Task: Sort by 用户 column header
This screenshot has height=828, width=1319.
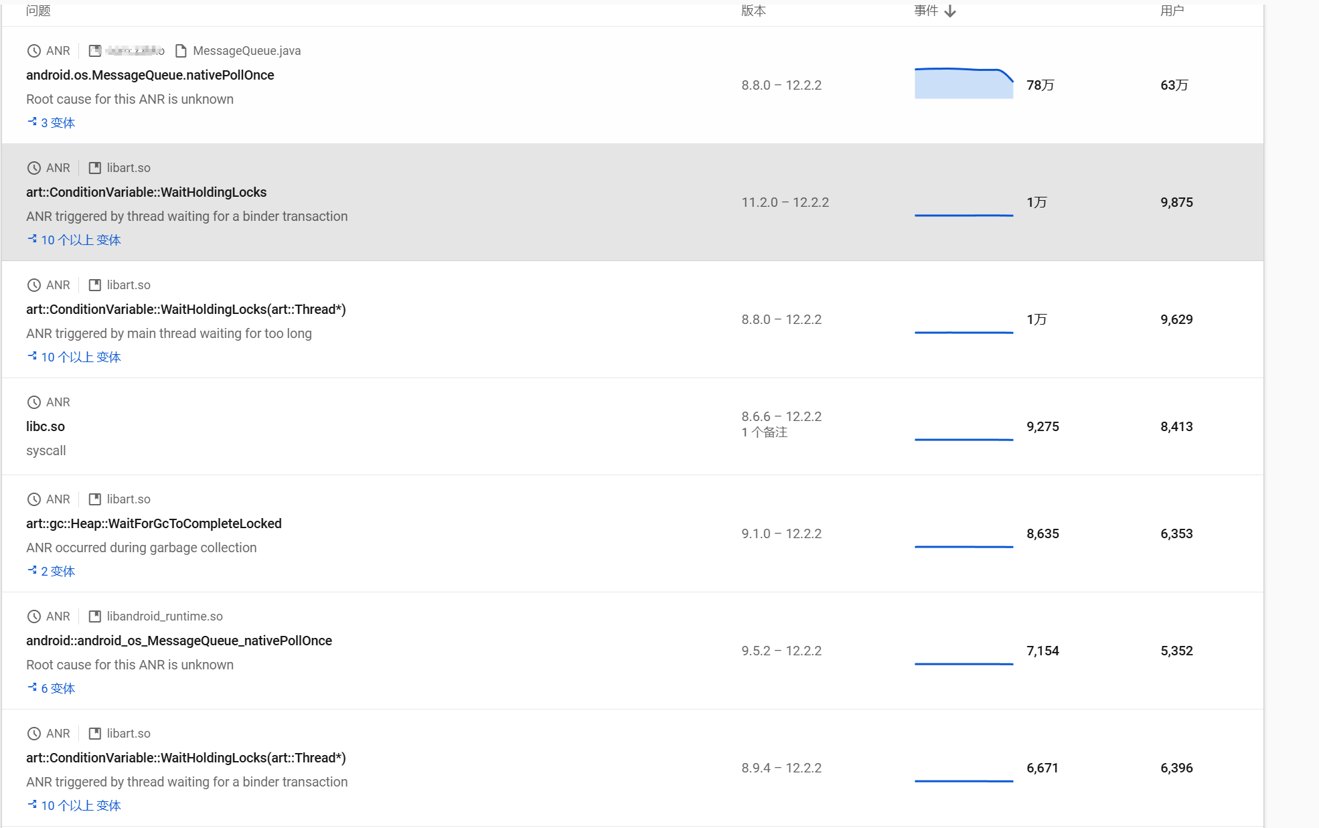Action: tap(1172, 11)
